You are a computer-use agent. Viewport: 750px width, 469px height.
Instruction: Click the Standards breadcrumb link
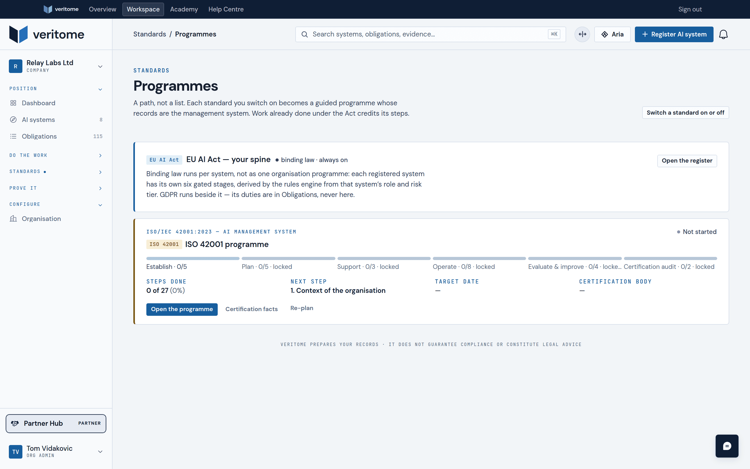(x=150, y=34)
